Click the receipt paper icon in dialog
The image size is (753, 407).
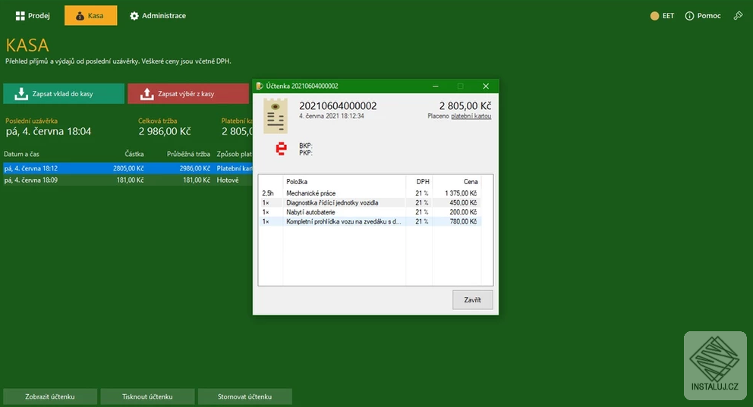(x=276, y=116)
